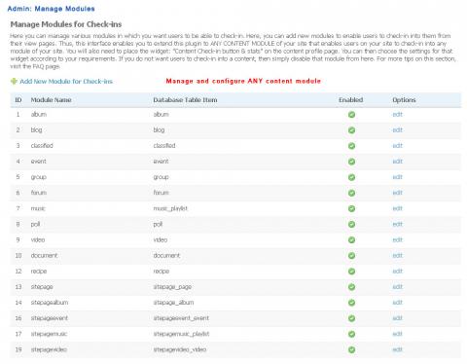
Task: Edit the sitepagemusic module
Action: (397, 334)
